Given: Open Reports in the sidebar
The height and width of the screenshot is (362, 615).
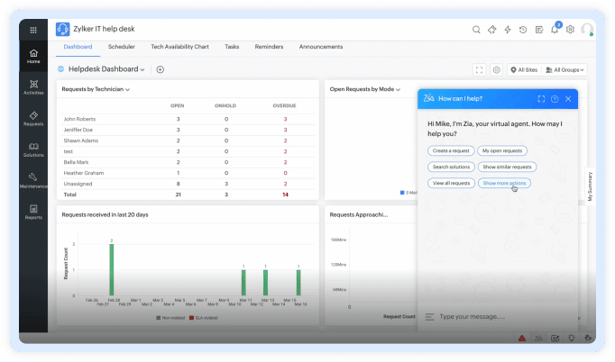Looking at the screenshot, I should (33, 212).
